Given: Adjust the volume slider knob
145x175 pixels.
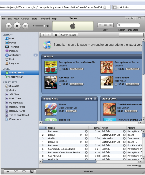Looking at the screenshot, I should [44, 26].
